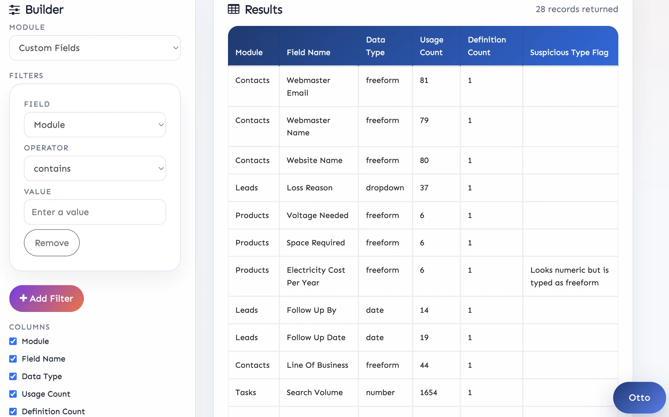Image resolution: width=669 pixels, height=417 pixels.
Task: Click the Line Of Business cell
Action: click(x=319, y=365)
